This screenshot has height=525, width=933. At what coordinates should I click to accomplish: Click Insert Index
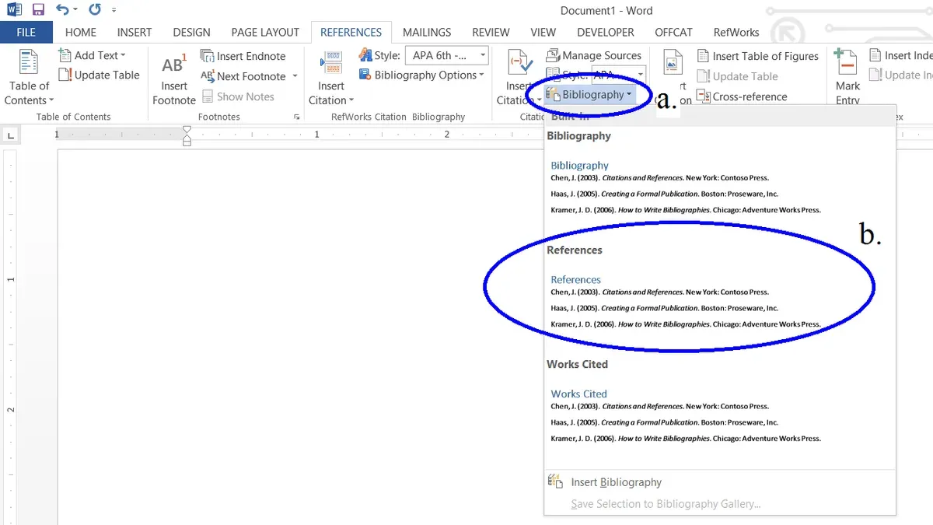click(902, 55)
